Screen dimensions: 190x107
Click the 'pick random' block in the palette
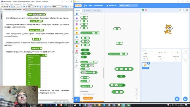point(90,33)
